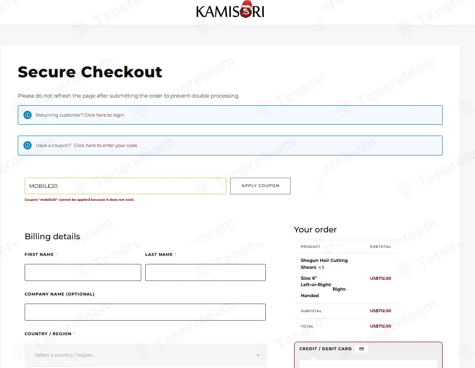Screen dimensions: 475x368
Task: Open the Kamisori logo homepage link
Action: click(x=230, y=10)
